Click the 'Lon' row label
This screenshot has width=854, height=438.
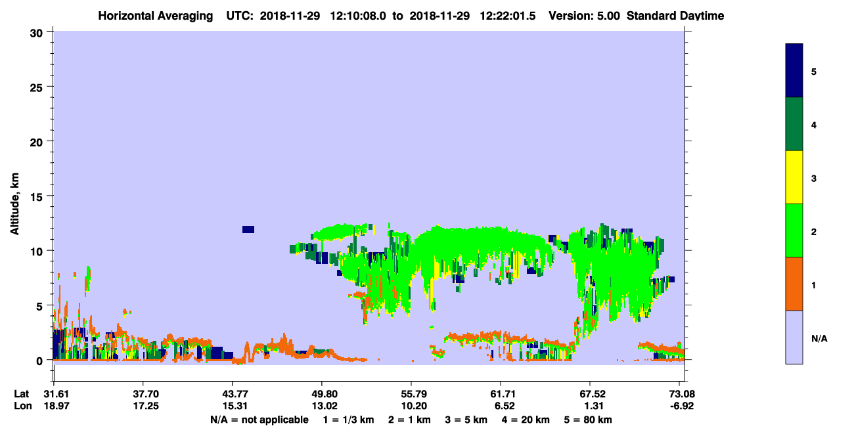coord(22,406)
